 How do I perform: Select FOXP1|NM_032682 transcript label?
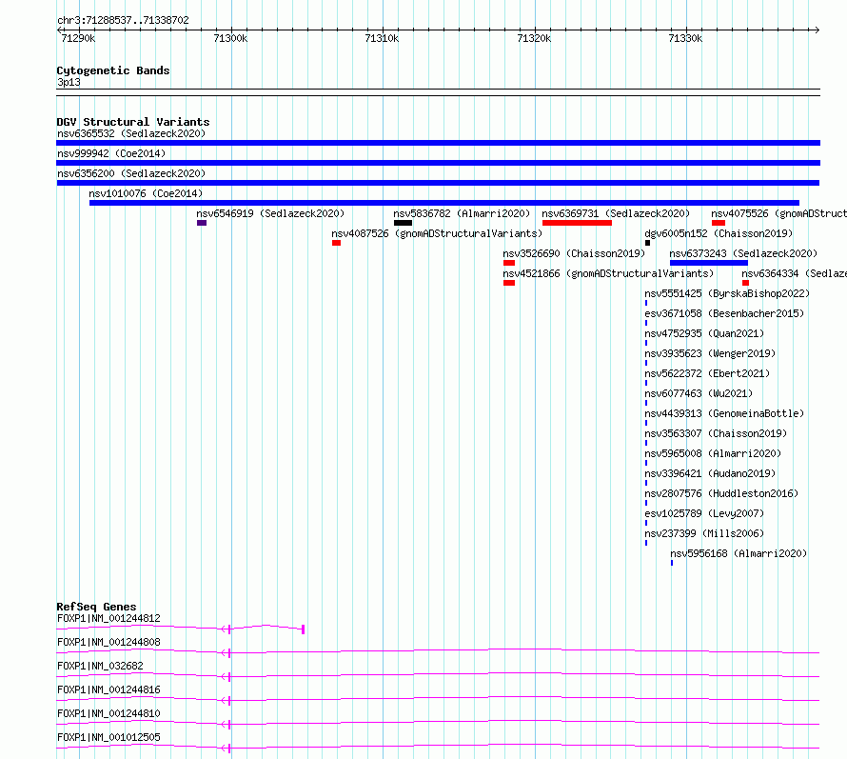(100, 666)
